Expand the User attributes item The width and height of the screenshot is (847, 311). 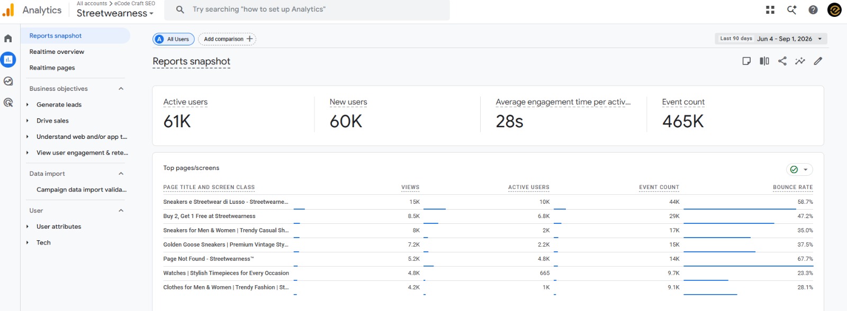tap(28, 227)
